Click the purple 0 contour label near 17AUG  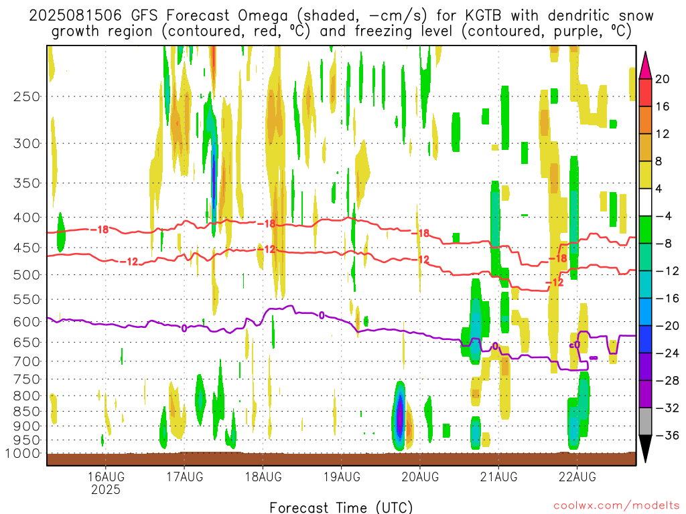point(184,328)
